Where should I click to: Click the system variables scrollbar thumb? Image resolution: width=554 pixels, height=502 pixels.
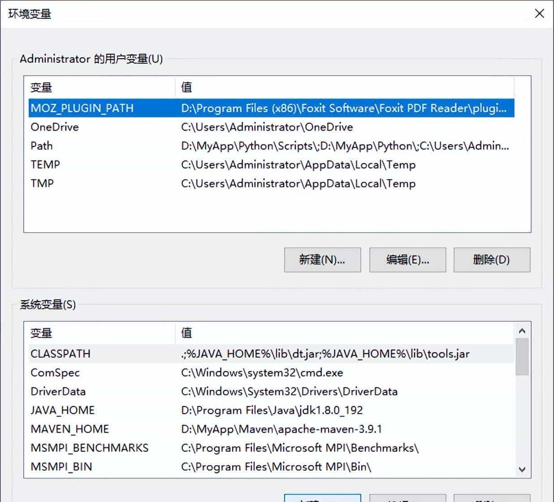pyautogui.click(x=522, y=357)
